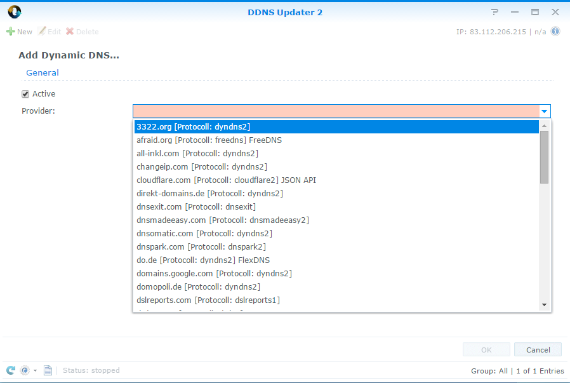Click the OK button

(x=486, y=349)
